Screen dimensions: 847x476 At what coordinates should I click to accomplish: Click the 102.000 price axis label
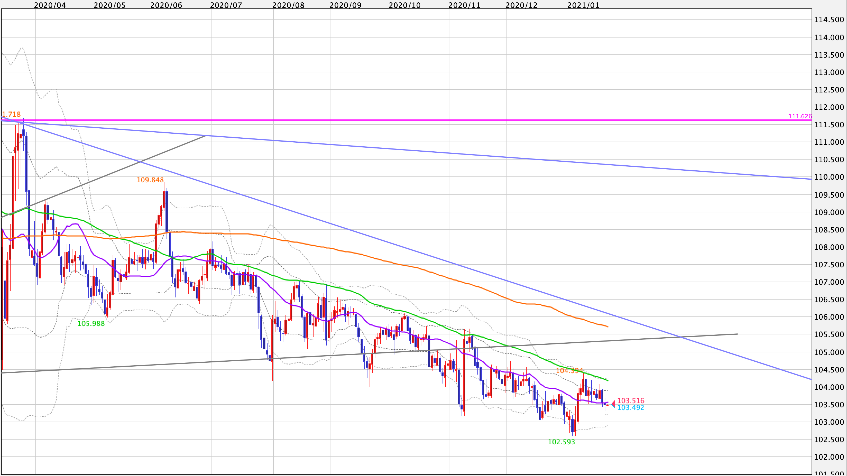click(x=829, y=457)
